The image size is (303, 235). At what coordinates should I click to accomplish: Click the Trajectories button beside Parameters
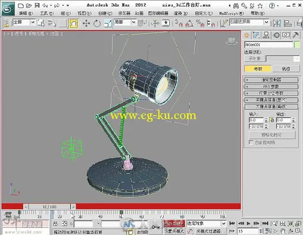[286, 69]
